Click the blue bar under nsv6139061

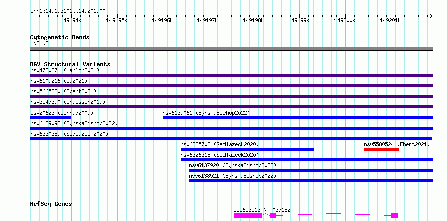tap(298, 118)
